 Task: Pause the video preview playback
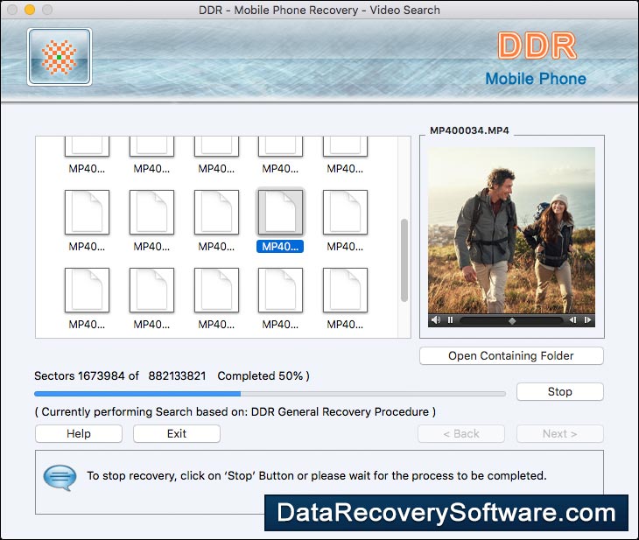tap(450, 320)
